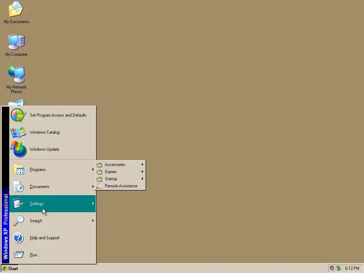
Task: Open Set Program Access and Defaults
Action: tap(53, 115)
